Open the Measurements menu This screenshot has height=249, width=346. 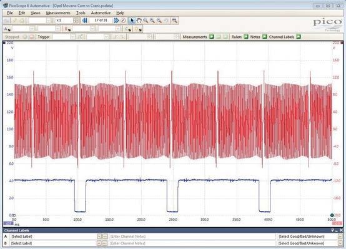tap(58, 13)
